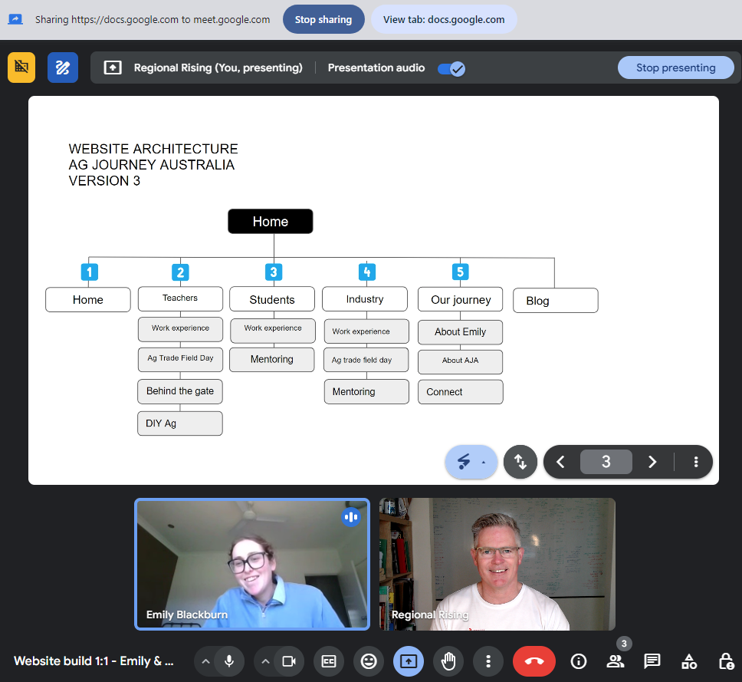Show the participants list
The width and height of the screenshot is (742, 682).
click(x=616, y=661)
